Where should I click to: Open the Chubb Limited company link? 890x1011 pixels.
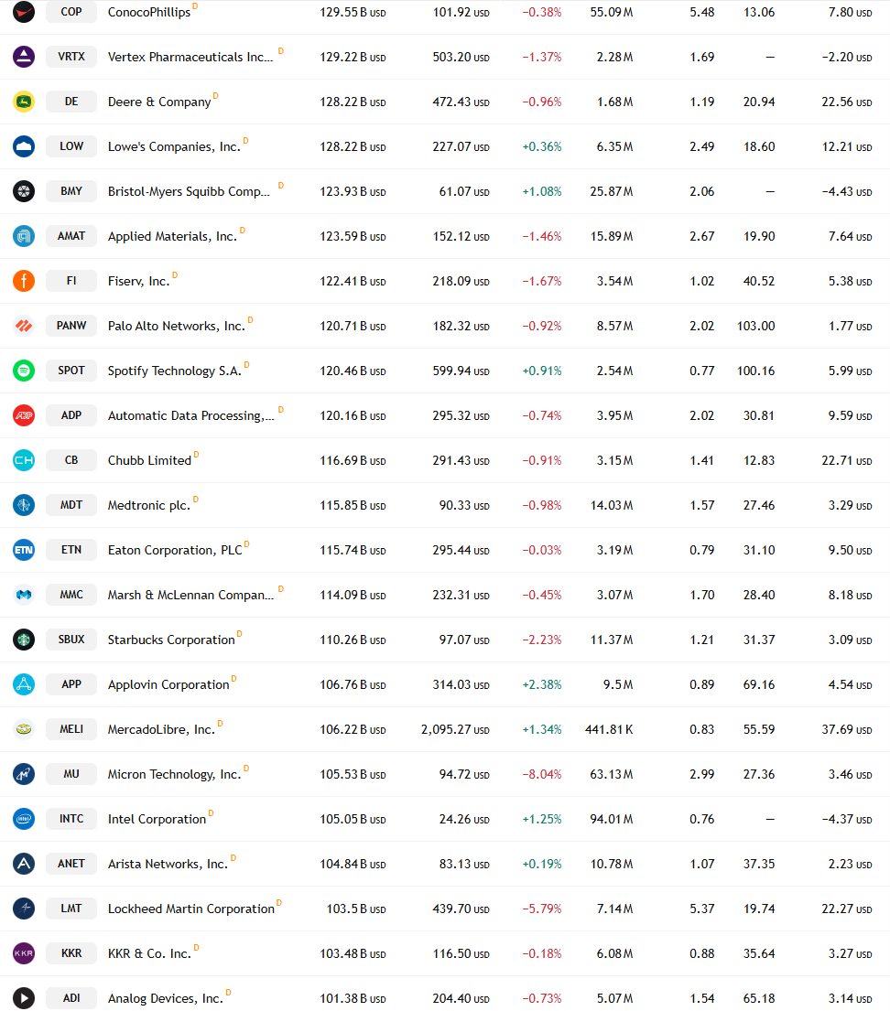[x=150, y=460]
